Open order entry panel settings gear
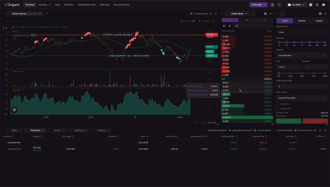The image size is (330, 187). [x=320, y=14]
